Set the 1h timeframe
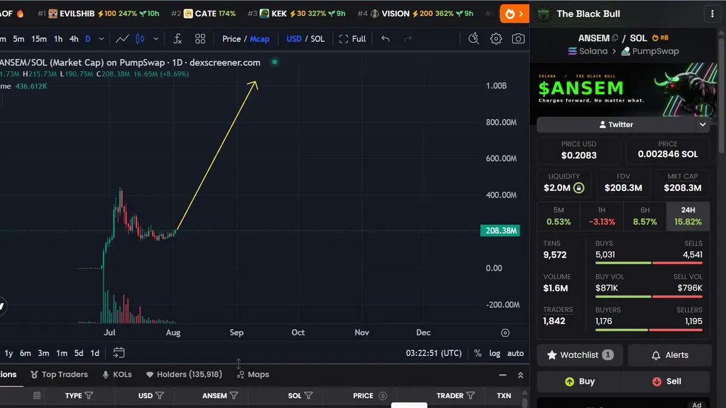This screenshot has height=408, width=726. pyautogui.click(x=58, y=39)
